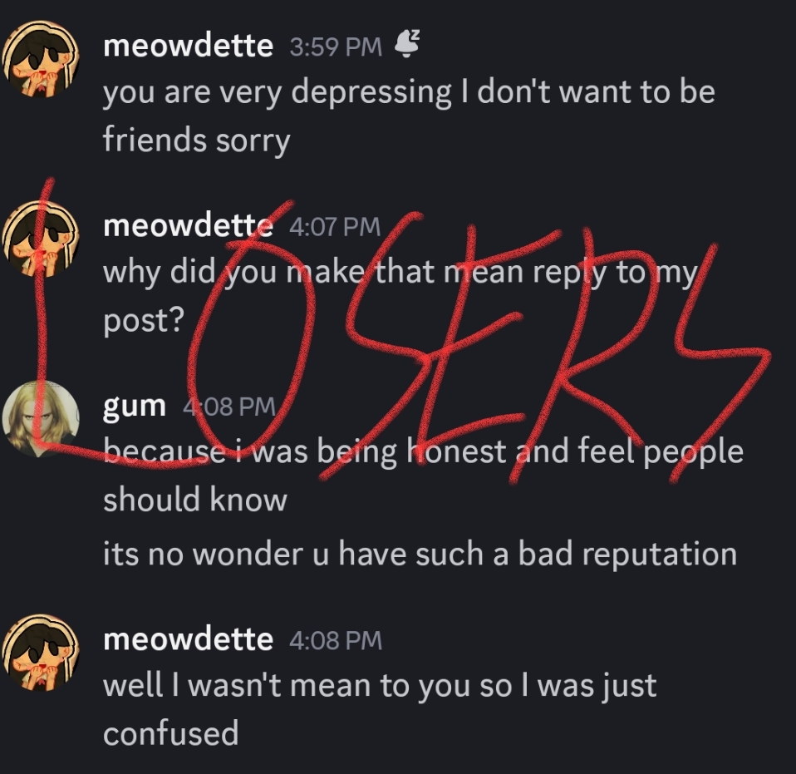The image size is (796, 774).
Task: Select the meowdette username at 4:07 PM
Action: point(189,225)
